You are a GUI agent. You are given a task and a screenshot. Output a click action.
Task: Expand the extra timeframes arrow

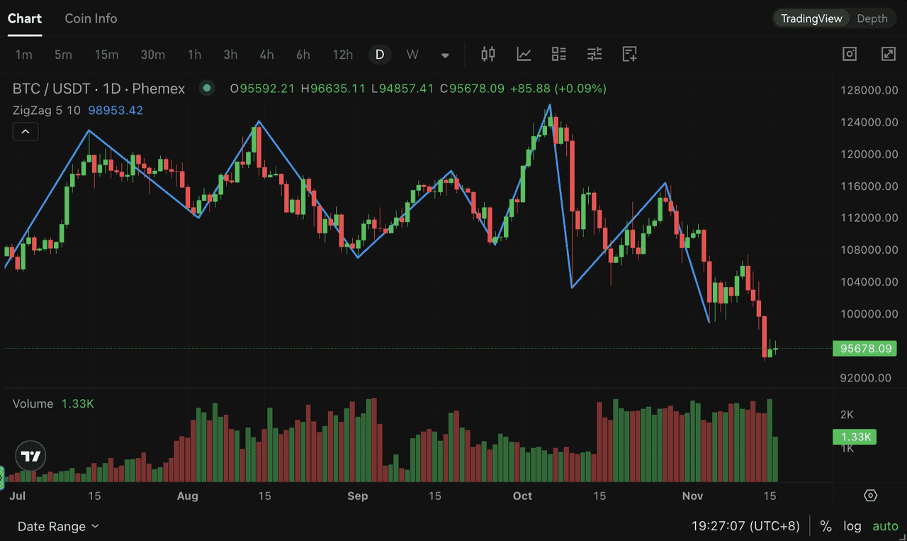tap(445, 55)
